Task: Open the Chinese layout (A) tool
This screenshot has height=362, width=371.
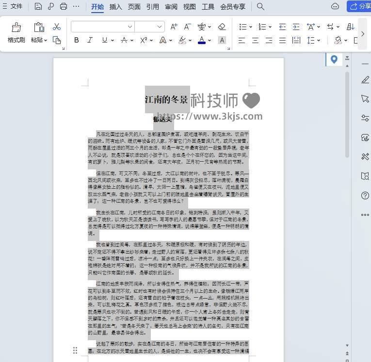Action: 311,27
